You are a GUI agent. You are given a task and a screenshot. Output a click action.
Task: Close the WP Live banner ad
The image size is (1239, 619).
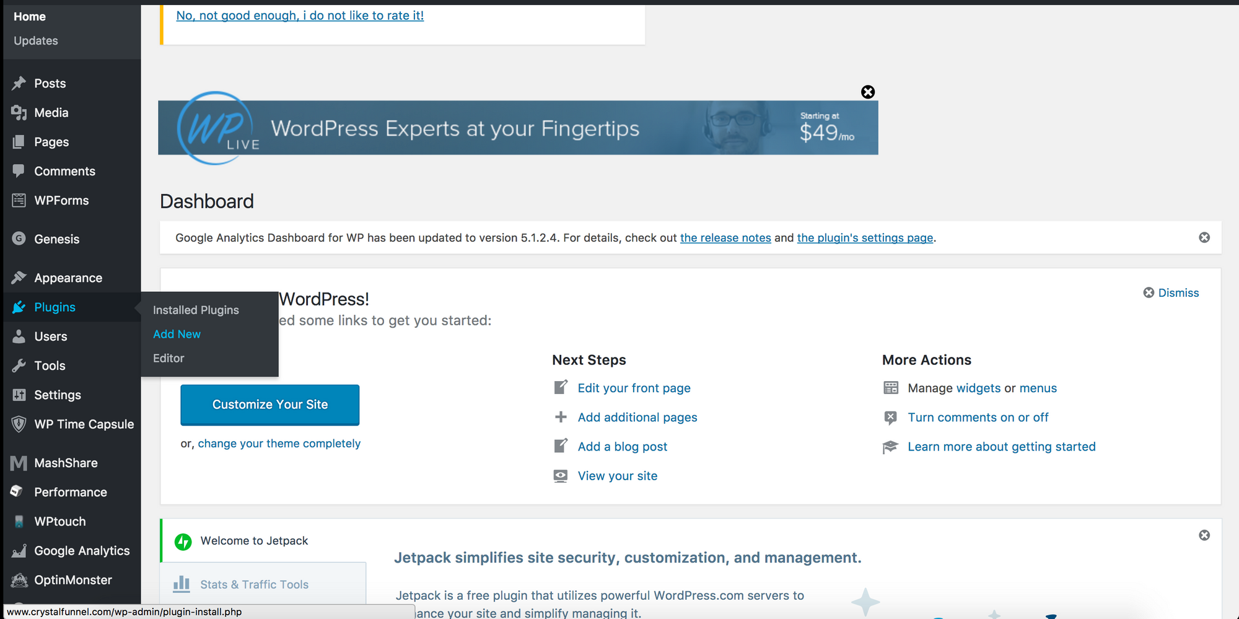868,92
